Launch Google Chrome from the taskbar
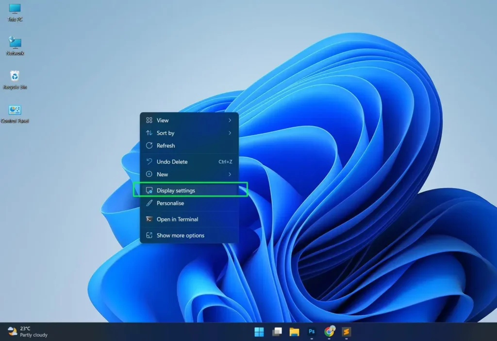 pos(329,332)
